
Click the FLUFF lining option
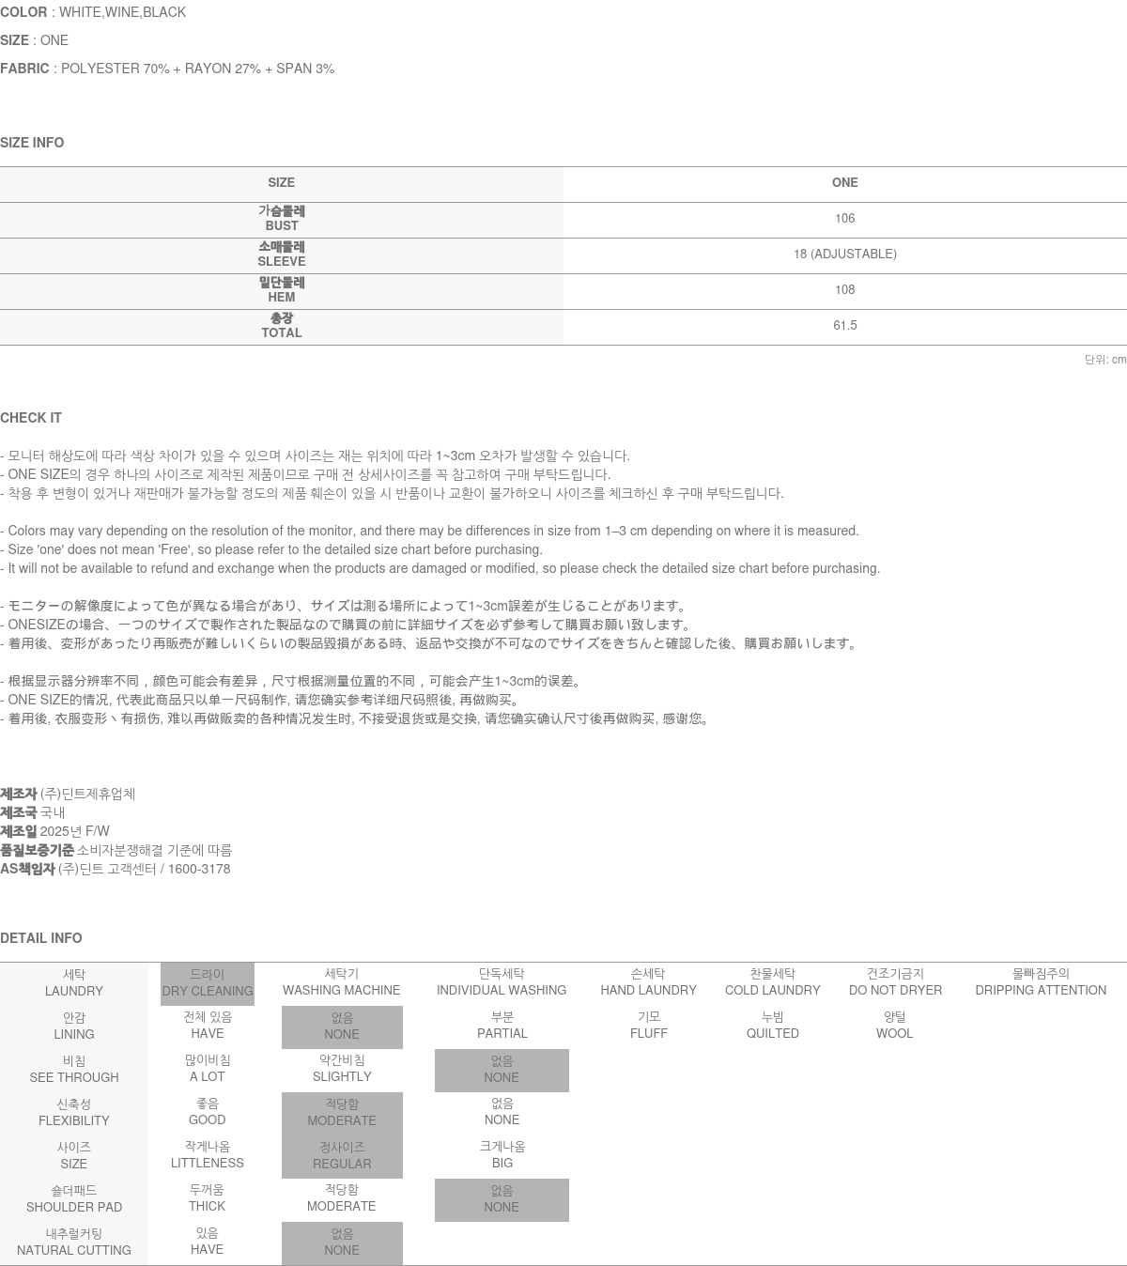(x=648, y=1026)
